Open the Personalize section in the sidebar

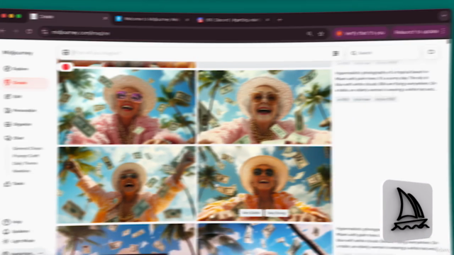coord(20,110)
